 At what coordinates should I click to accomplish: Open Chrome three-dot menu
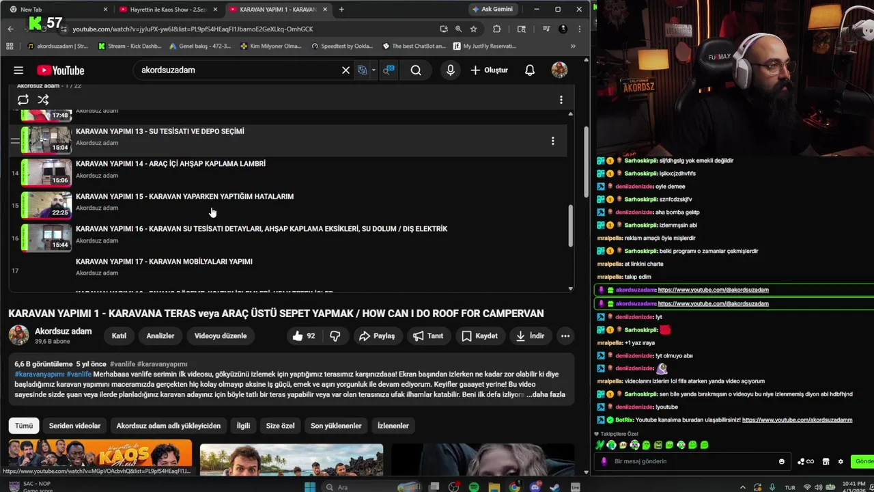(580, 29)
